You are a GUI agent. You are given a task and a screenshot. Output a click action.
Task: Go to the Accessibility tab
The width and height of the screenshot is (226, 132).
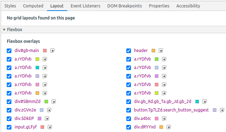[x=188, y=6]
